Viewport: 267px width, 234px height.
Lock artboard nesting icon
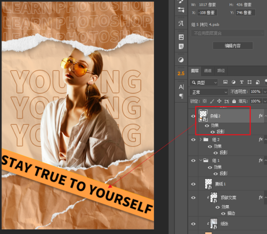tap(227, 102)
